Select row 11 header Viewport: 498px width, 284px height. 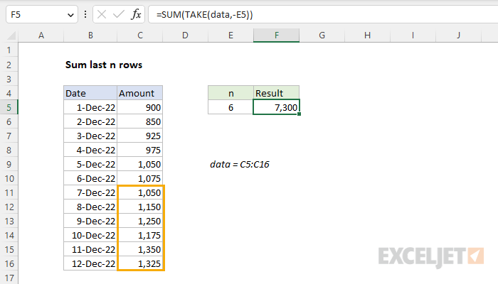(9, 192)
